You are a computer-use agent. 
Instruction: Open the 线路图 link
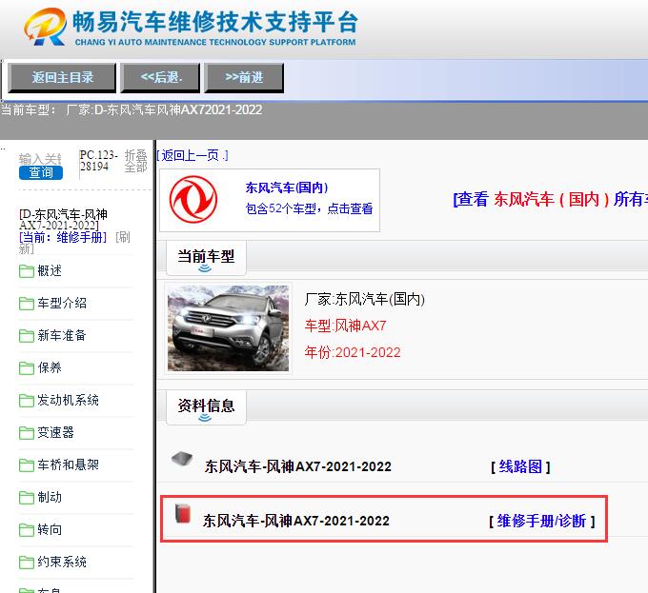520,466
